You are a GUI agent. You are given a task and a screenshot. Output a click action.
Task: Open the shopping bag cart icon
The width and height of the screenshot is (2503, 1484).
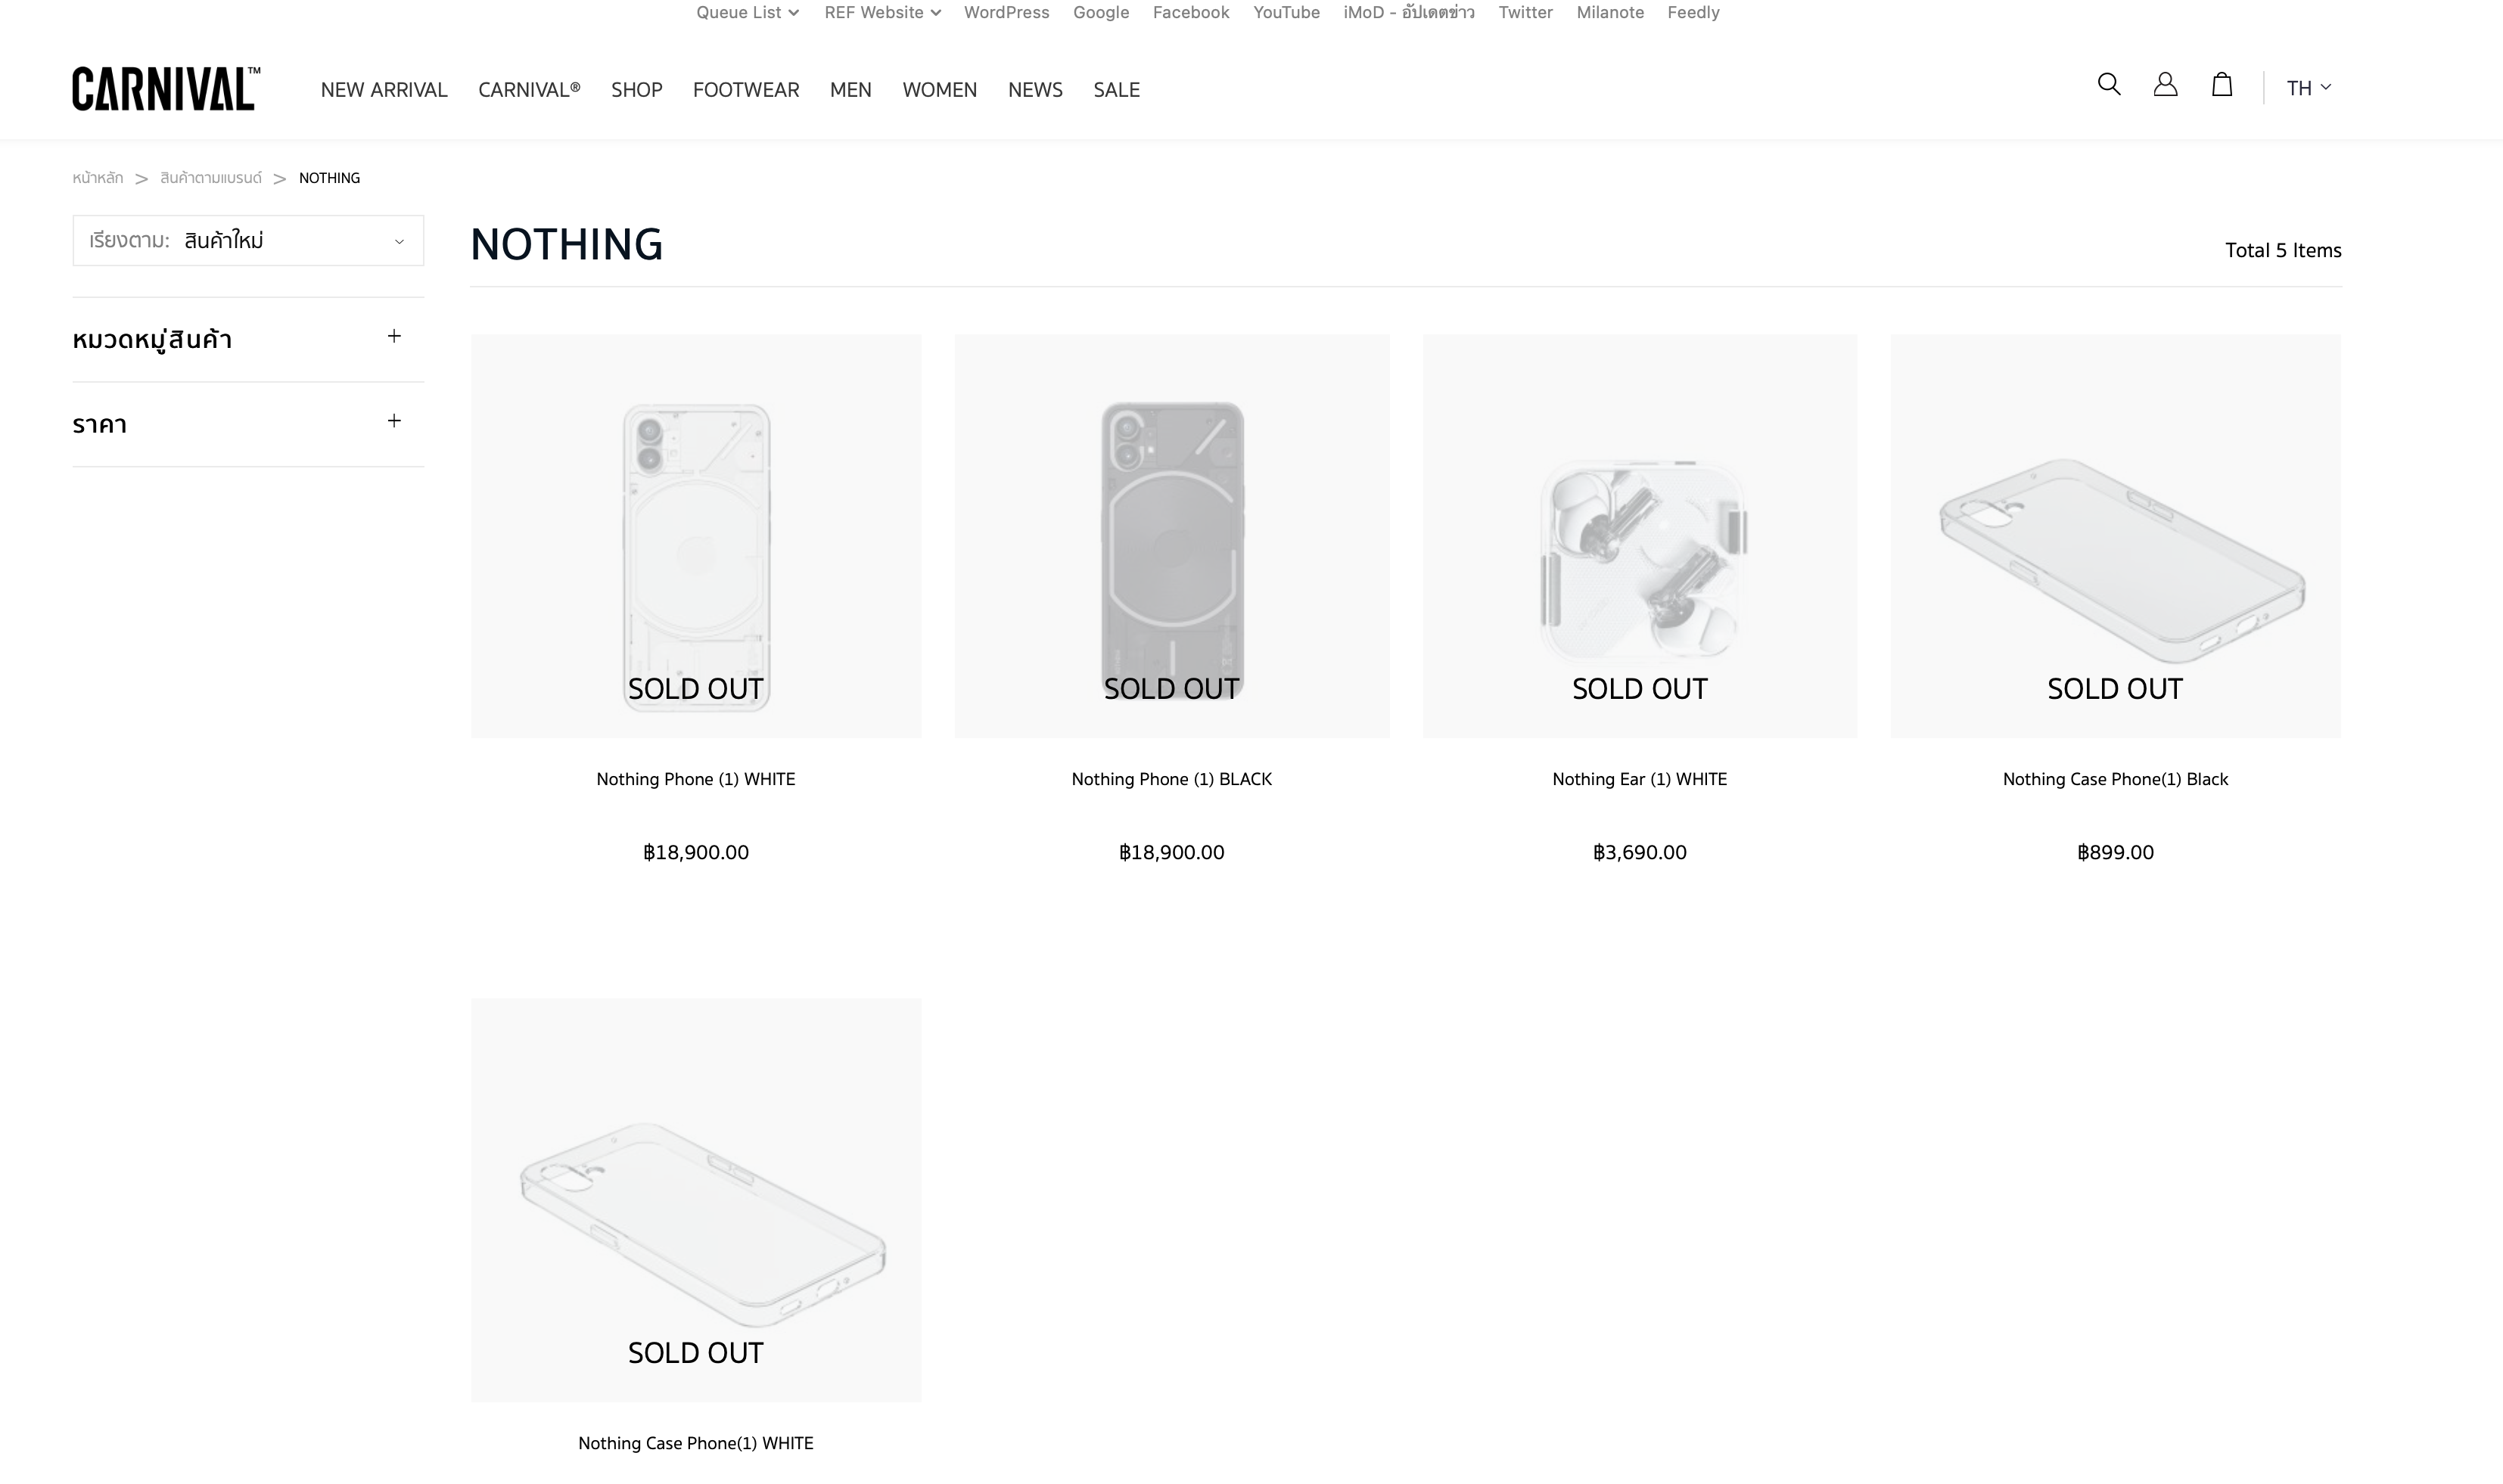coord(2221,85)
